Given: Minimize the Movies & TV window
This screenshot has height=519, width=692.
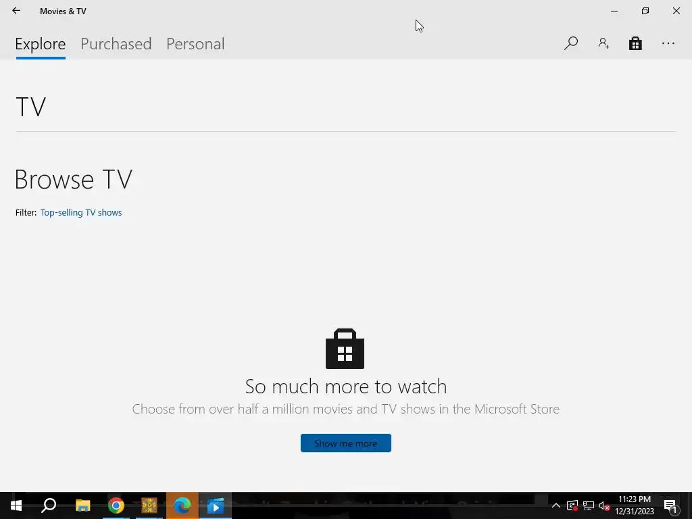Looking at the screenshot, I should pos(614,11).
